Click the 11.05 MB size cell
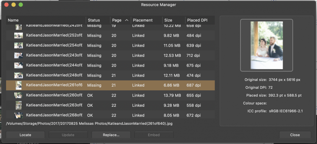Image resolution: width=317 pixels, height=144 pixels. (x=172, y=45)
